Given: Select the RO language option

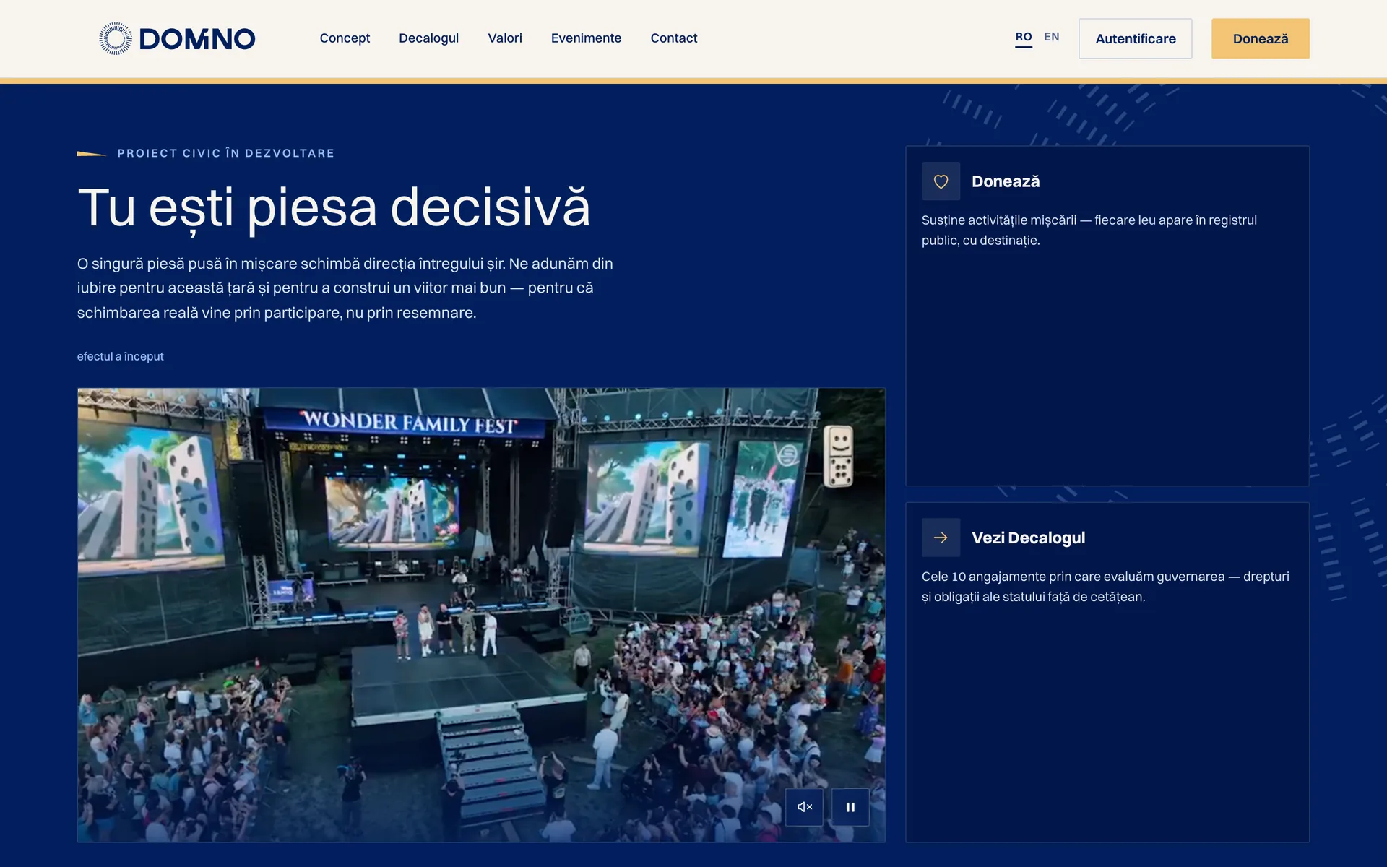Looking at the screenshot, I should click(x=1024, y=37).
